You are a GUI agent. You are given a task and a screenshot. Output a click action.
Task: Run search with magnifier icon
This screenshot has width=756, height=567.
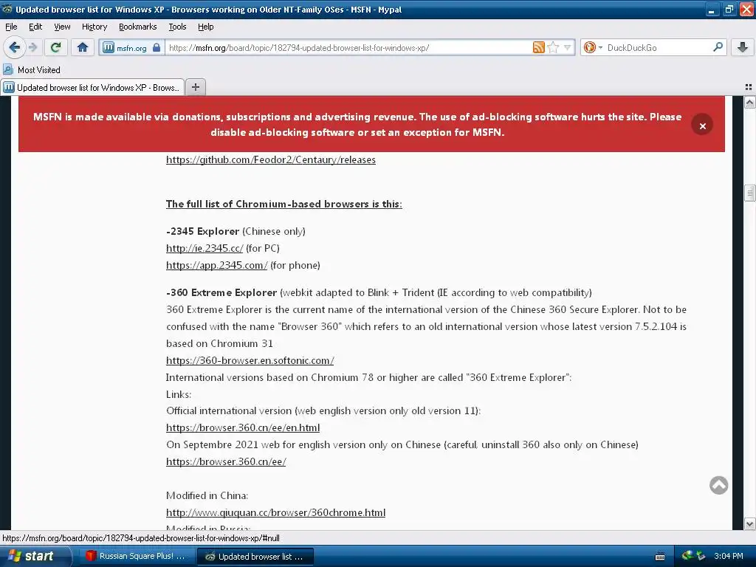(718, 47)
